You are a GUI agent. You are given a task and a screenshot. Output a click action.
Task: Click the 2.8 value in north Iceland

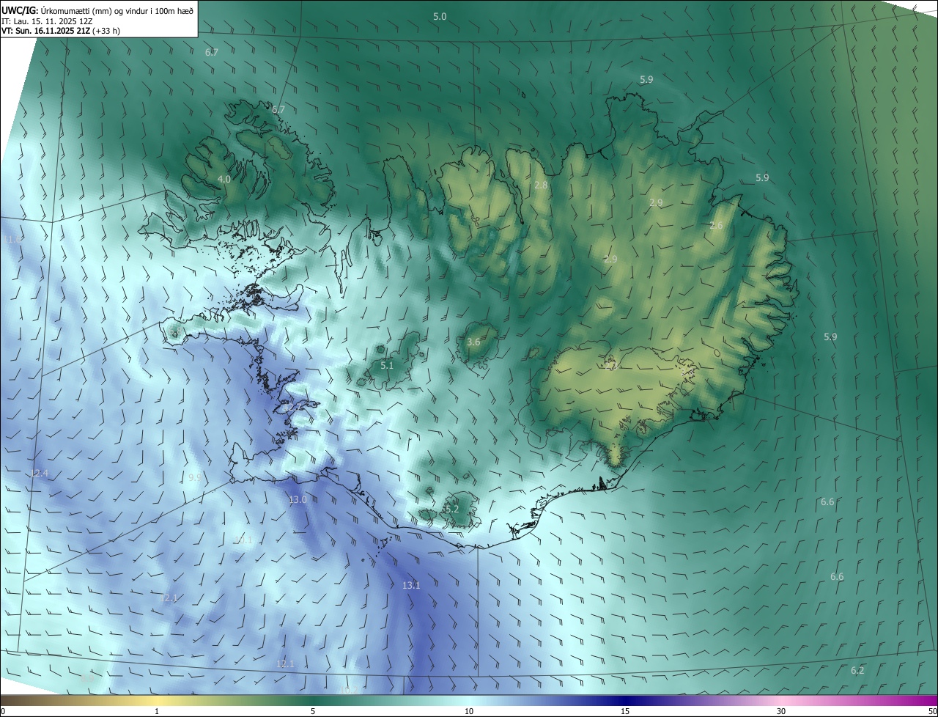[x=541, y=185]
